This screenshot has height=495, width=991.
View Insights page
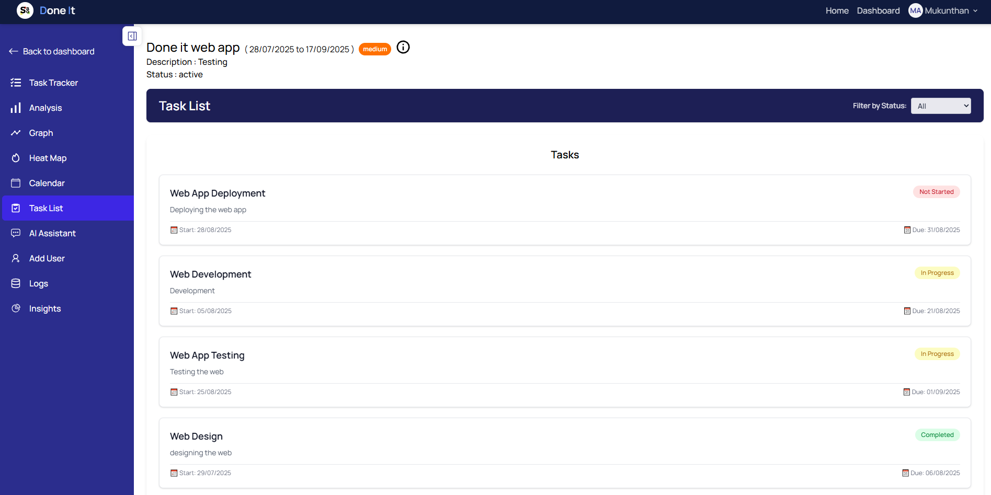68,308
